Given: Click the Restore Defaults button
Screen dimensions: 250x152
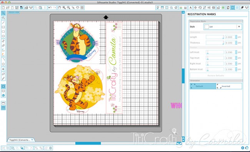Looking at the screenshot, I should tap(216, 75).
